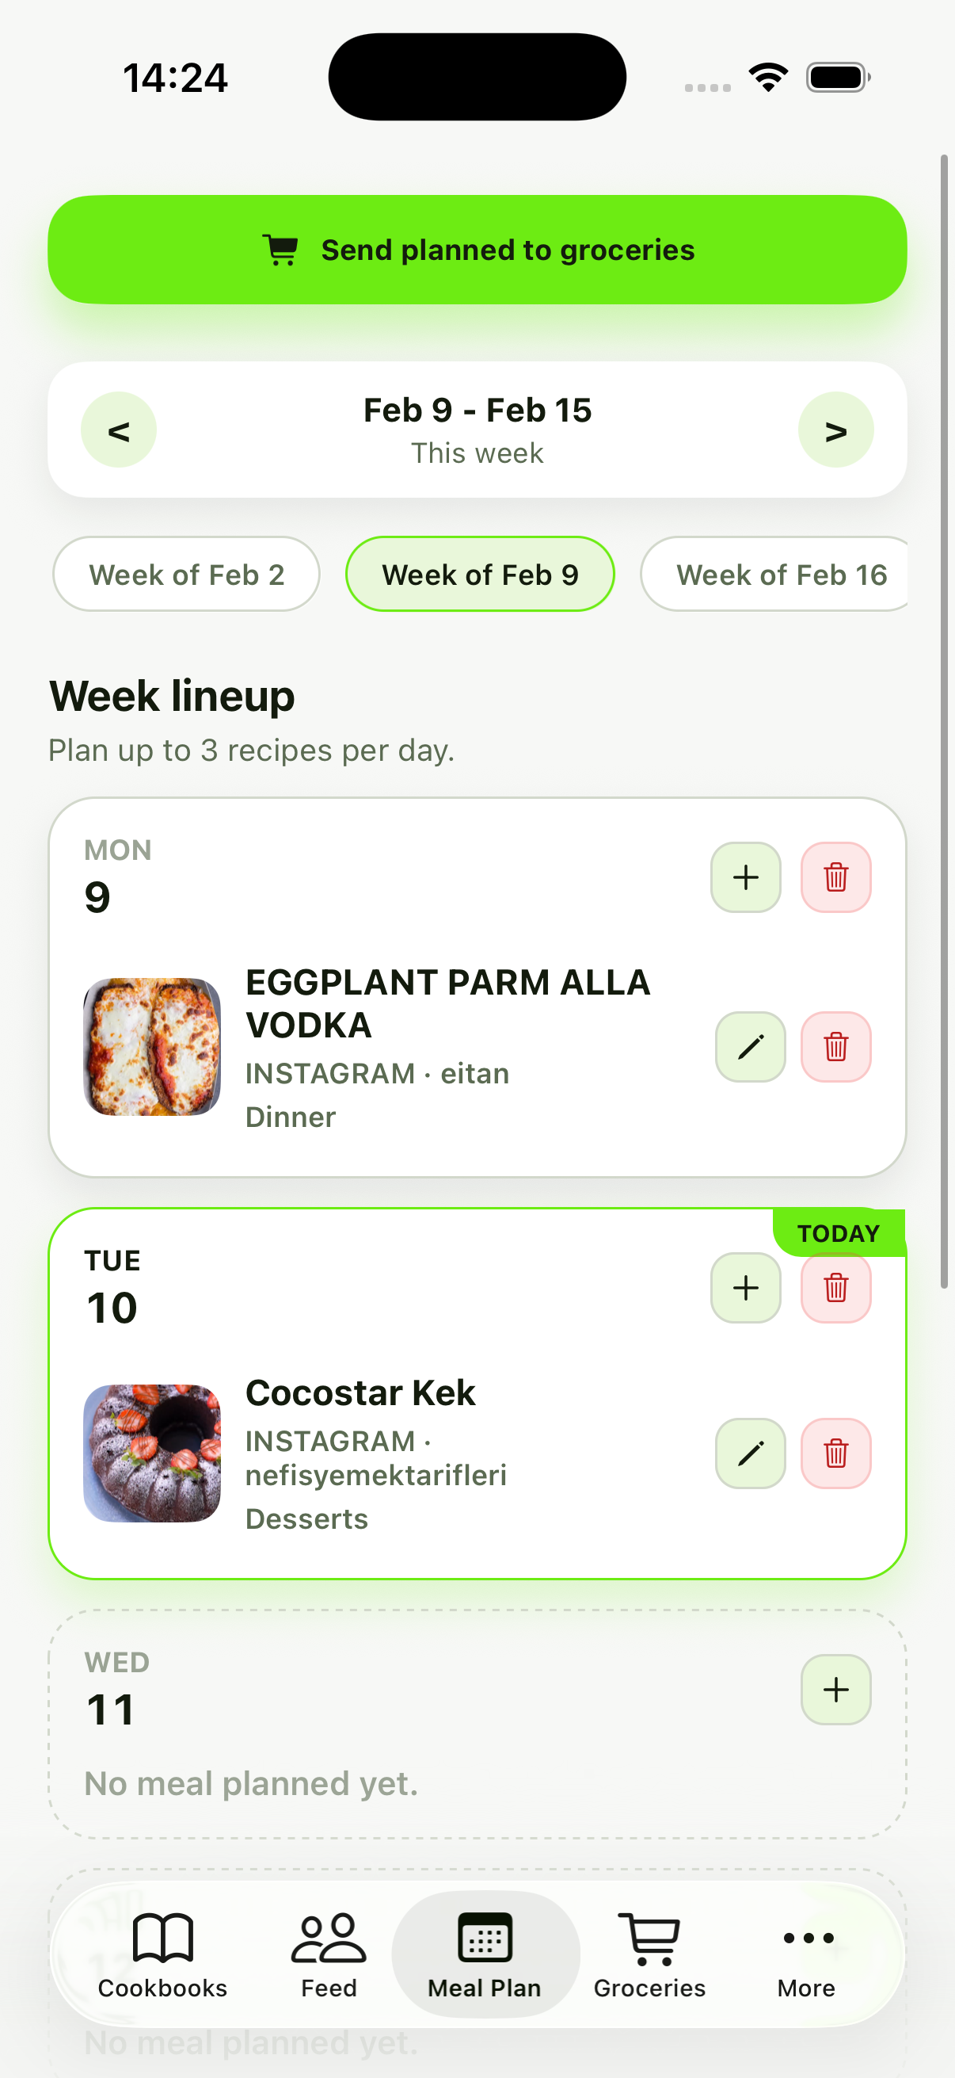Send planned to groceries
Screen dimensions: 955x2078
(x=477, y=250)
